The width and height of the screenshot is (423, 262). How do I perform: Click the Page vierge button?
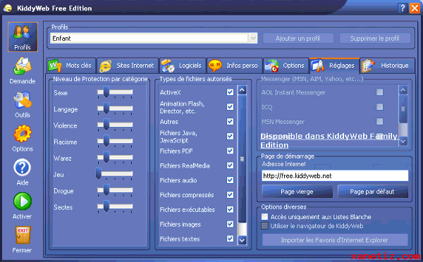click(298, 192)
